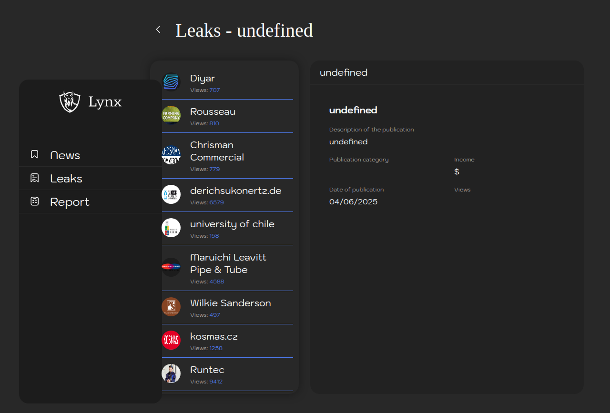
Task: Click 'Views: 6579' under derichsukonertz.de
Action: (x=207, y=202)
